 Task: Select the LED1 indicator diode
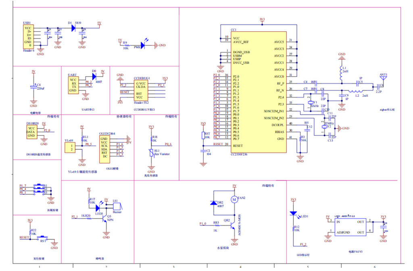pyautogui.click(x=293, y=213)
